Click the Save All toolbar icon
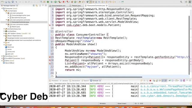 tap(9, 2)
